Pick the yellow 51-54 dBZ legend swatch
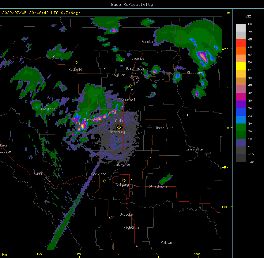This screenshot has height=258, width=264. click(x=241, y=66)
